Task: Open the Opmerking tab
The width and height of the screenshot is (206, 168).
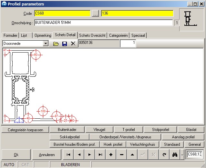Action: [x=43, y=35]
